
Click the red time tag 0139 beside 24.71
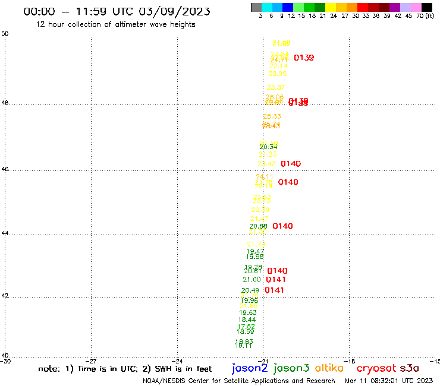tap(304, 58)
